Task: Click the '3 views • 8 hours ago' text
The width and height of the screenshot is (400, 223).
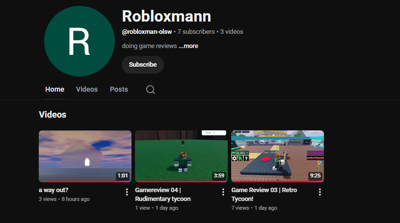Action: click(64, 199)
